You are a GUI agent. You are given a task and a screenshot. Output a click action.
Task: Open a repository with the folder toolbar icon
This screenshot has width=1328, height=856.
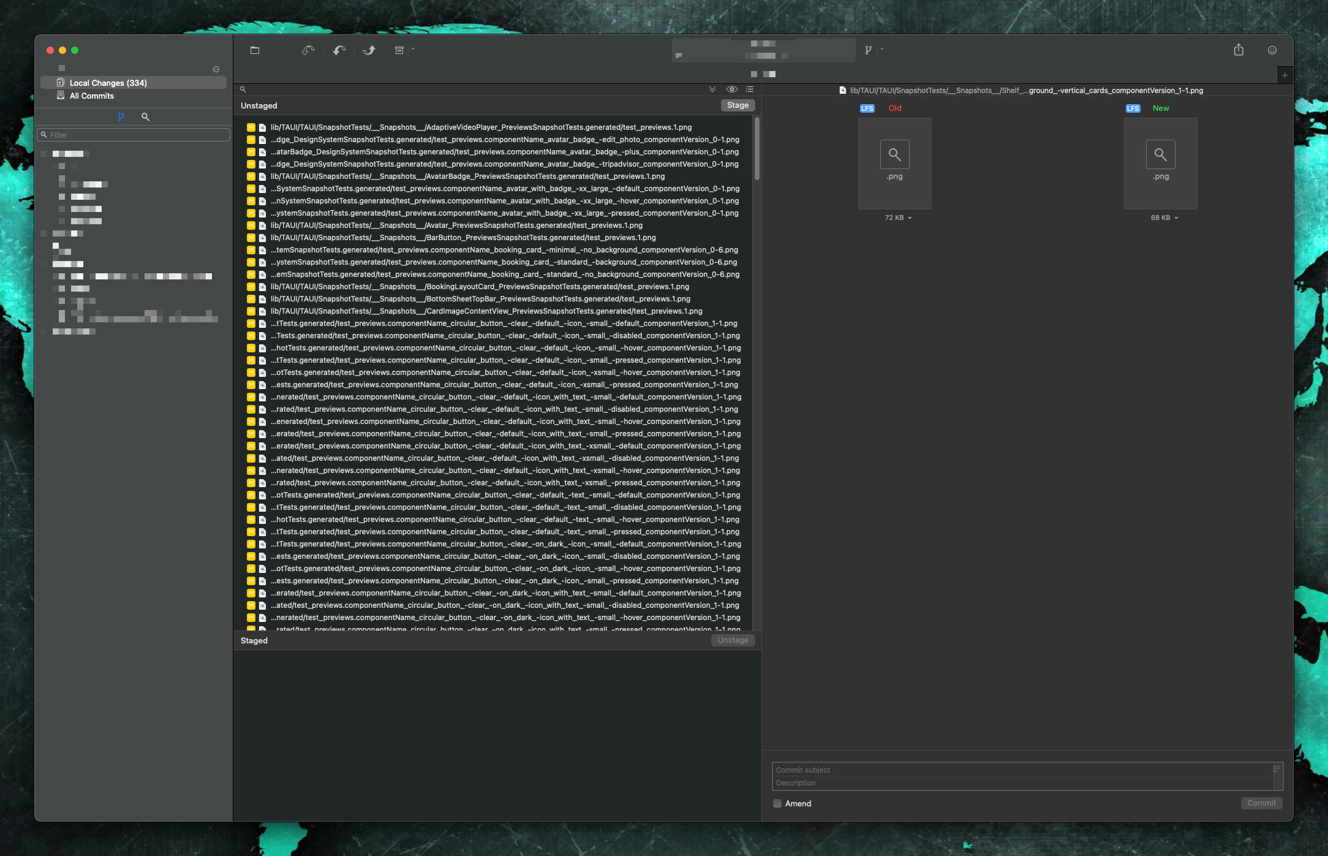click(255, 50)
